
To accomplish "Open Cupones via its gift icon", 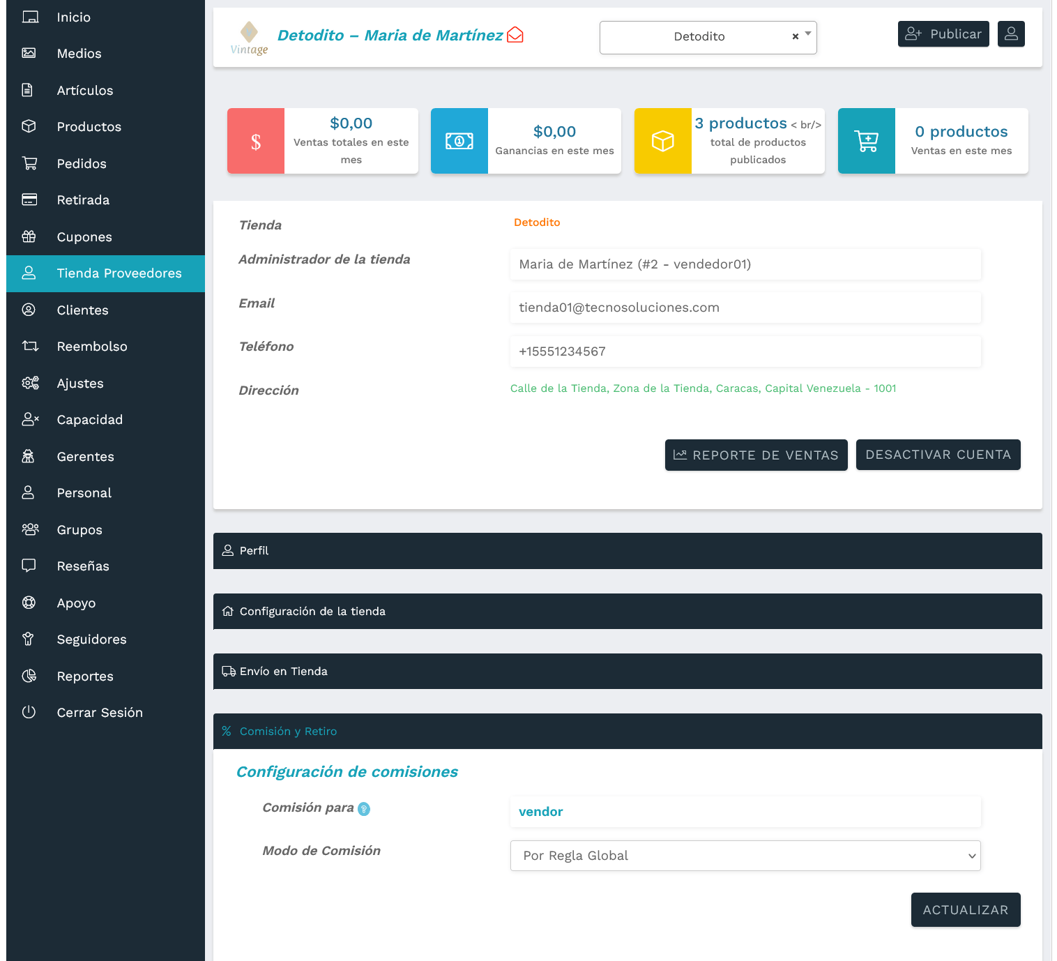I will (x=30, y=236).
